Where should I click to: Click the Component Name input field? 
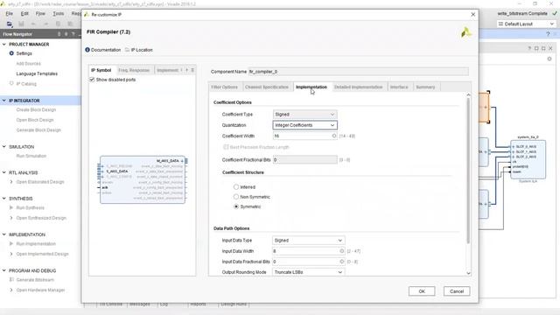click(x=358, y=72)
